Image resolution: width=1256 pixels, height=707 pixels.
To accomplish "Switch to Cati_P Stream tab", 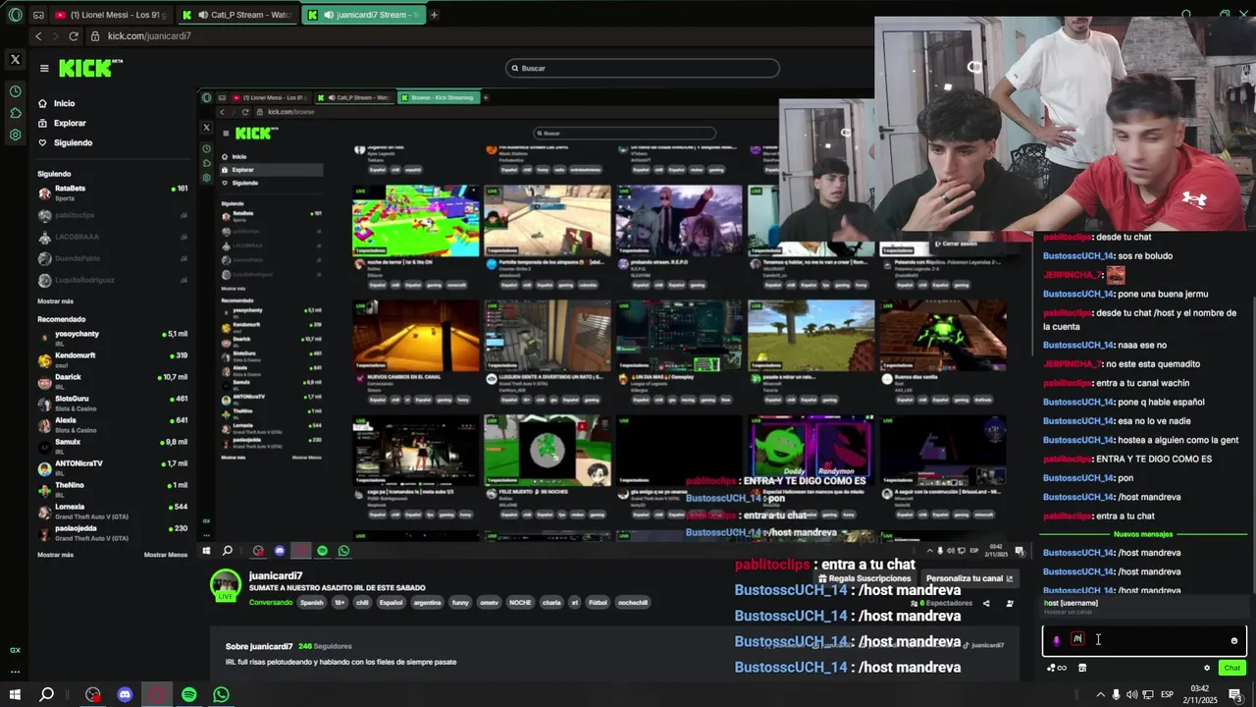I will coord(238,15).
